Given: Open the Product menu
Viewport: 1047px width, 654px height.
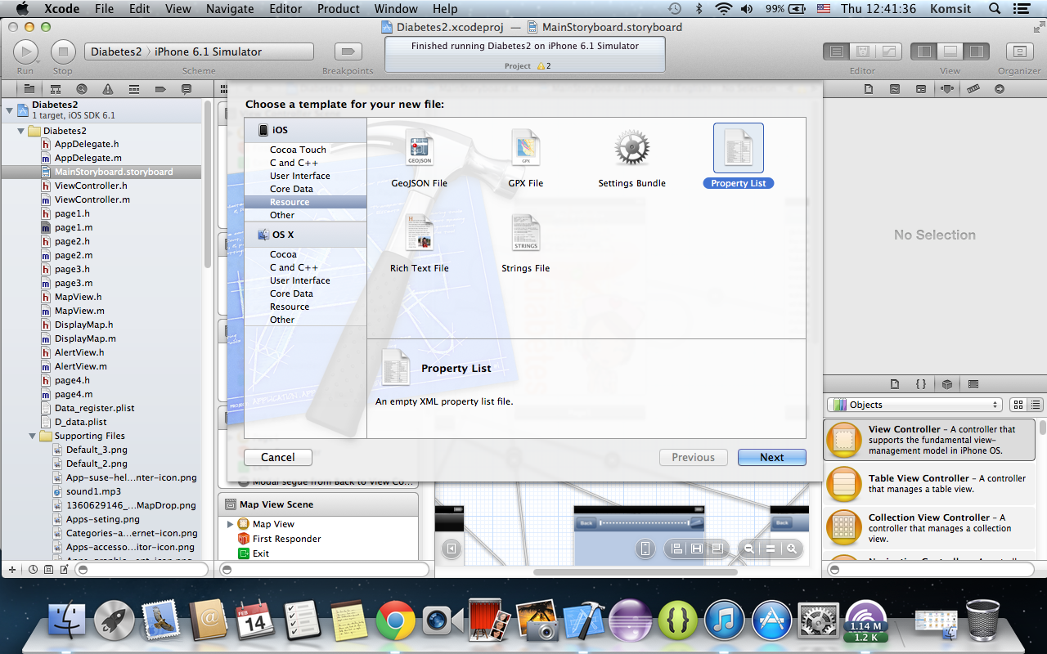Looking at the screenshot, I should (x=338, y=9).
